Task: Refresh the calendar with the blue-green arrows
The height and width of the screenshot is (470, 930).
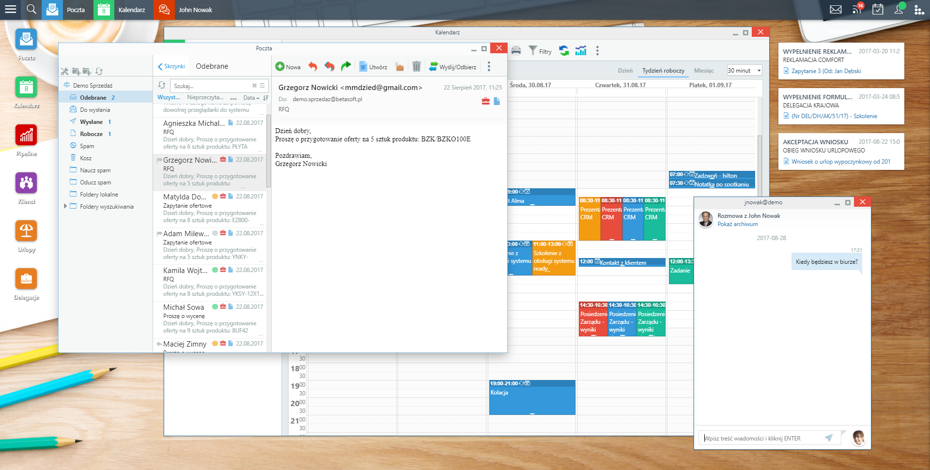Action: (564, 50)
